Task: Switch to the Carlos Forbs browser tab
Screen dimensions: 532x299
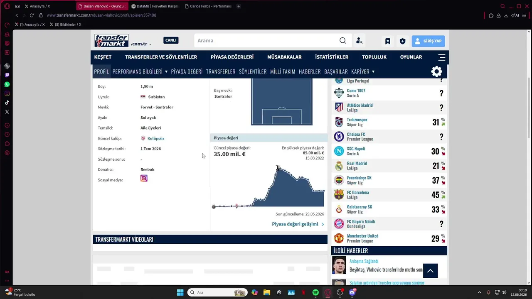Action: pos(208,6)
